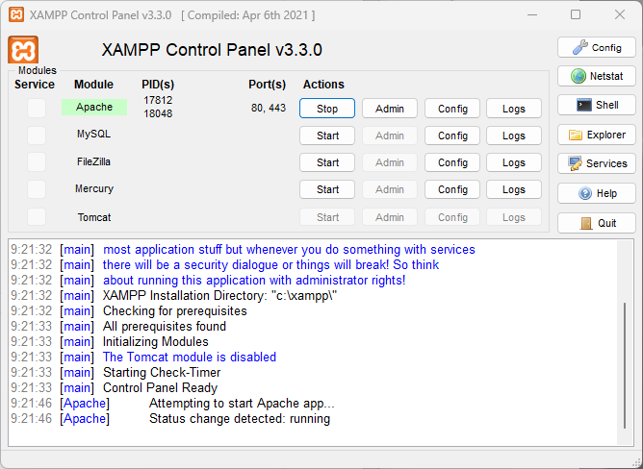
Task: Stop the running Apache module
Action: point(327,109)
